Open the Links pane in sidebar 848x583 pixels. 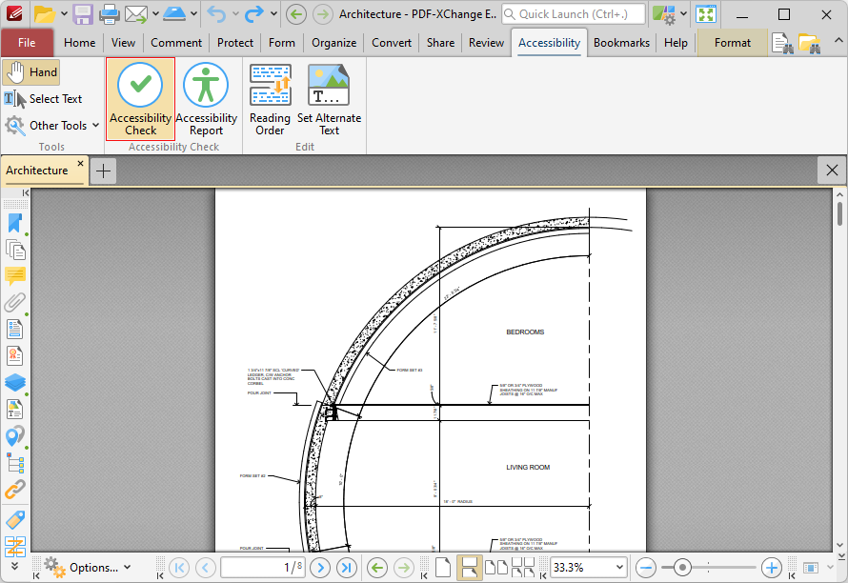(x=15, y=490)
